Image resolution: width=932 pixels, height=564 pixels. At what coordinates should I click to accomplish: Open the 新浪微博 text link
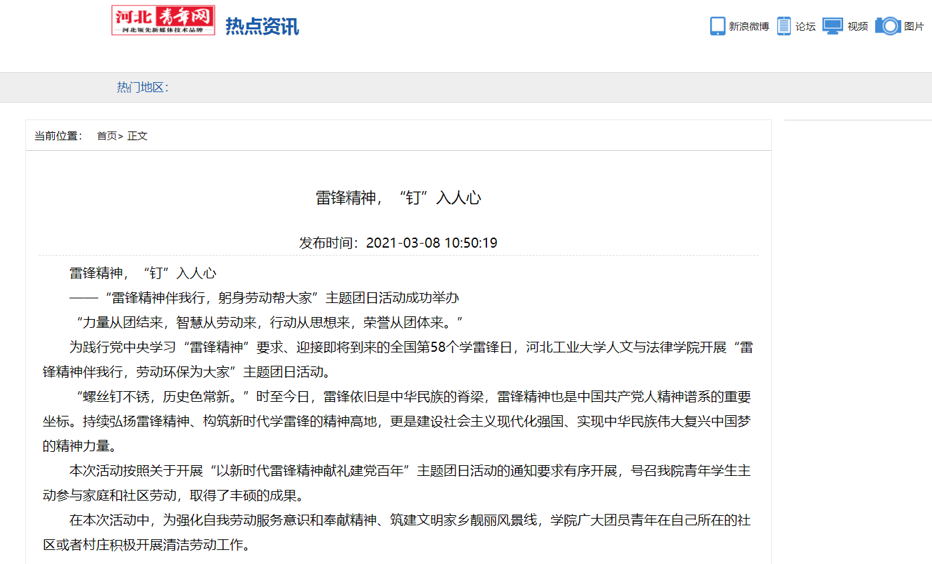click(748, 27)
